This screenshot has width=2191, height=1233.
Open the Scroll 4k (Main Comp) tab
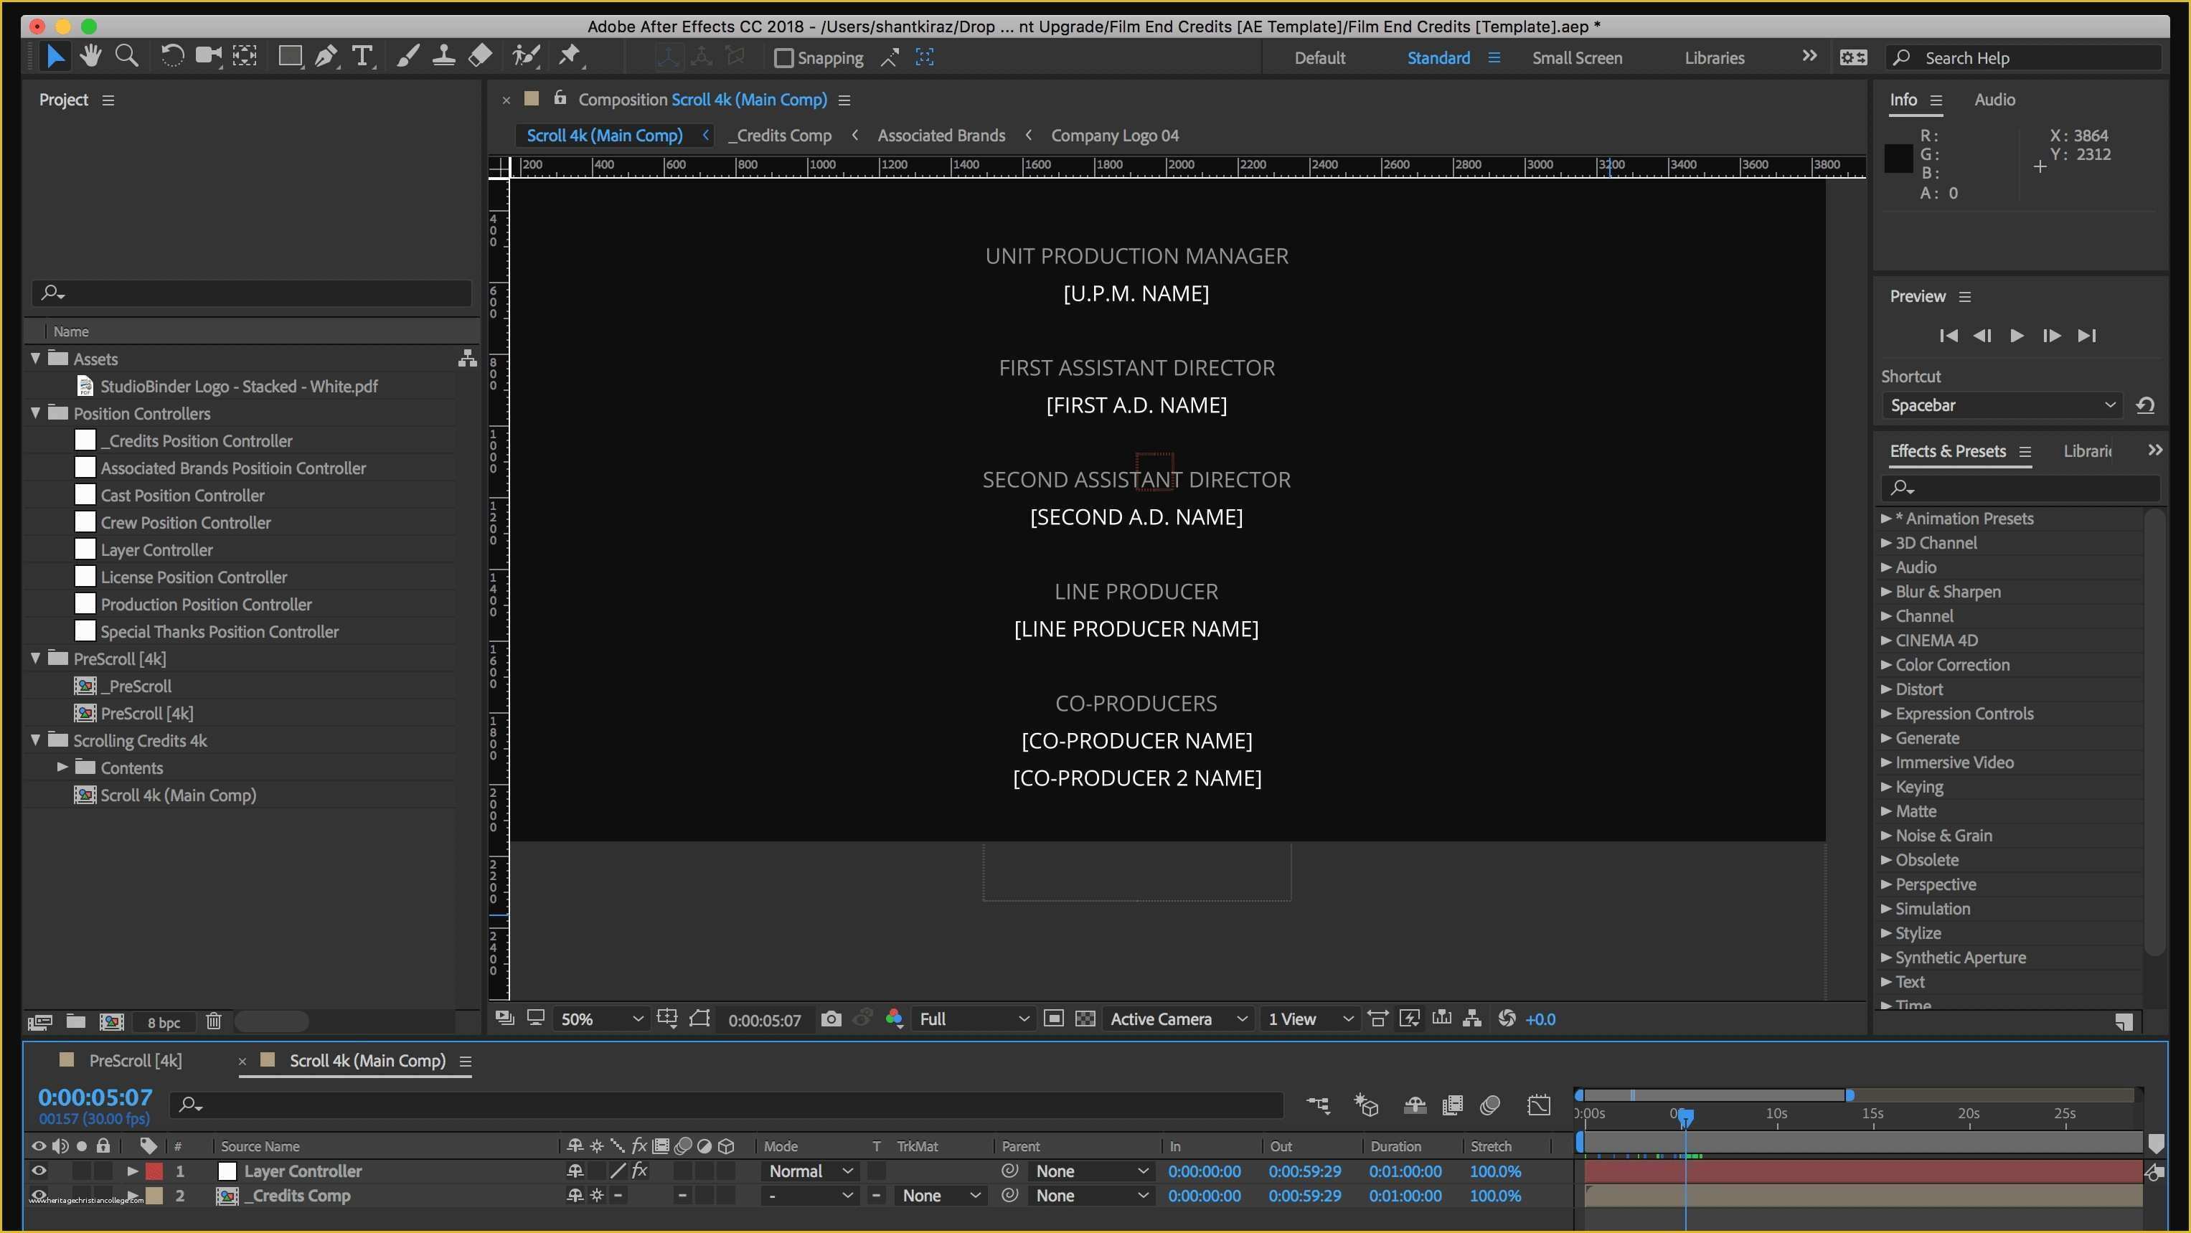click(x=369, y=1060)
